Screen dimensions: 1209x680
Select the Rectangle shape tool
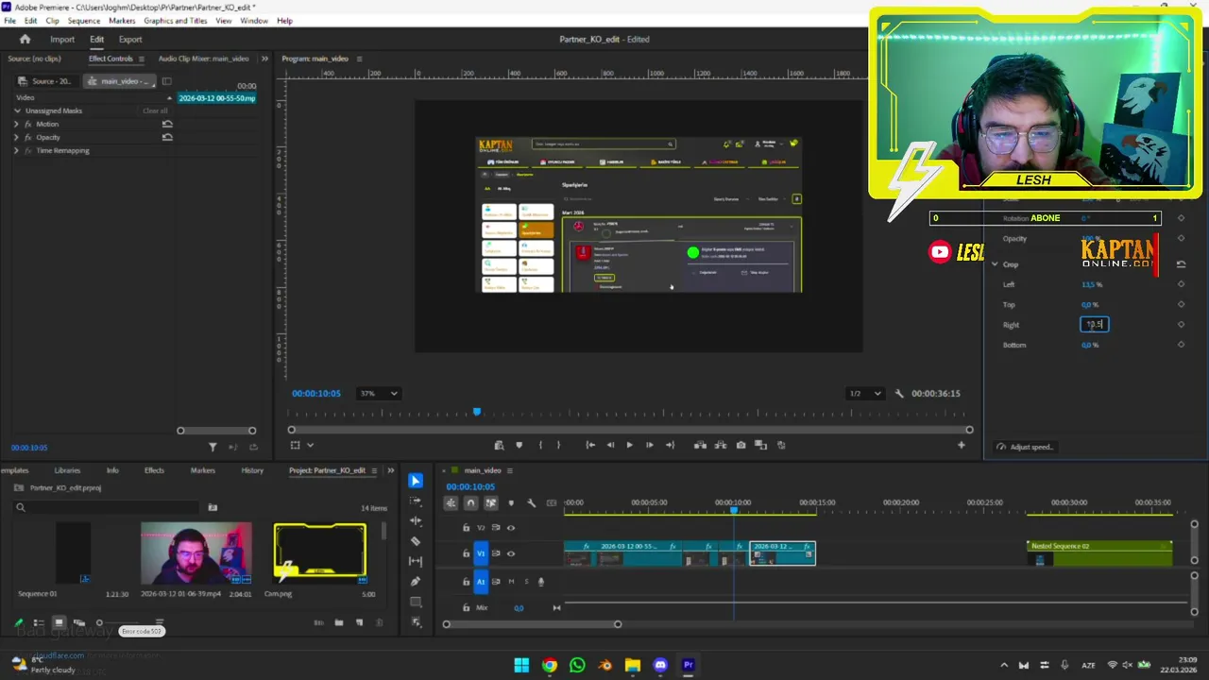pos(416,602)
